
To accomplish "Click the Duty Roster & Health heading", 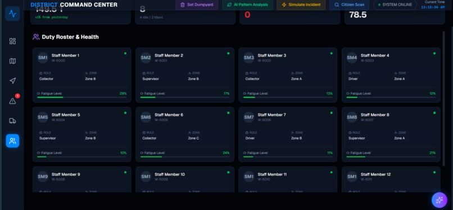I will point(70,37).
